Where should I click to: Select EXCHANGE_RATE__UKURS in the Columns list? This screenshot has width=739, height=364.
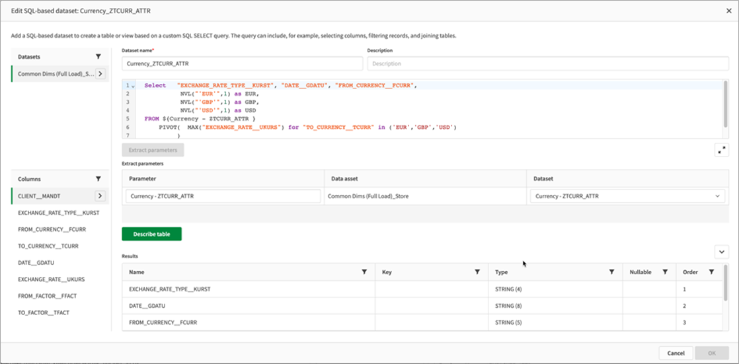(x=52, y=279)
